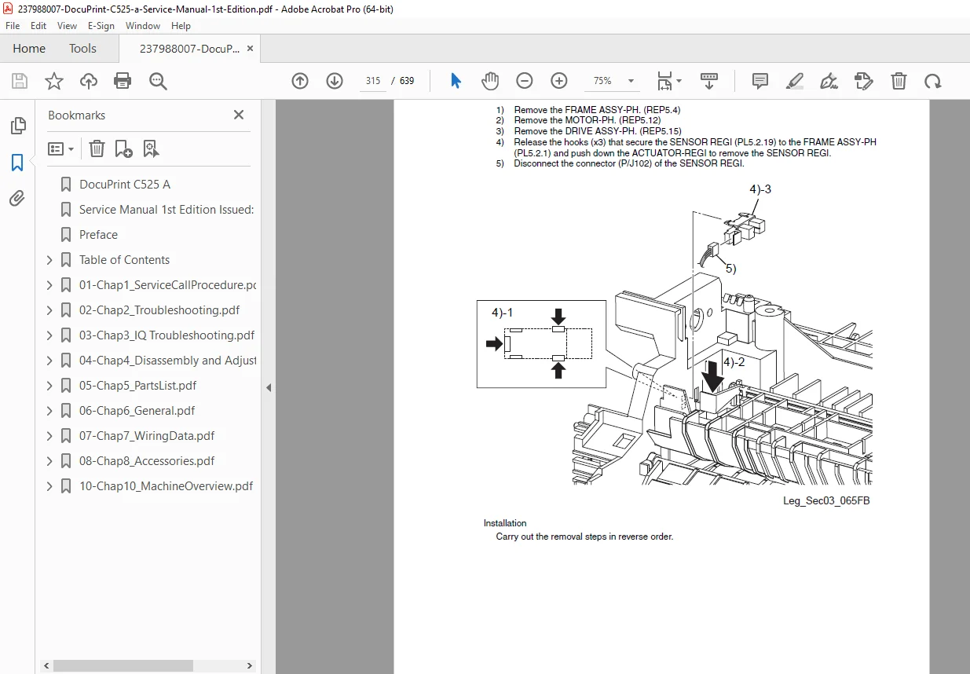Open Service Manual 1st Edition bookmark

click(x=167, y=210)
